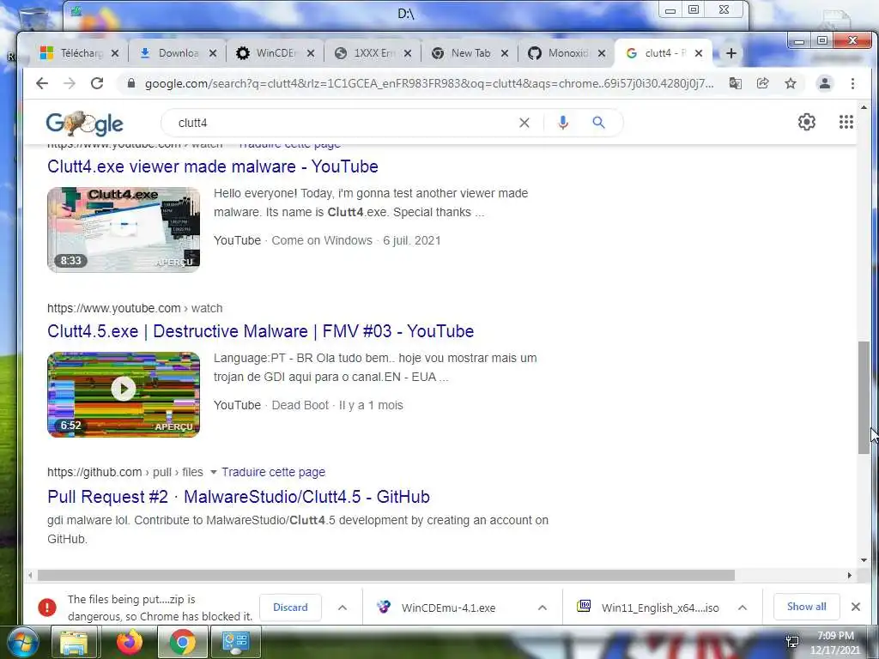This screenshot has height=659, width=879.
Task: Click the padlock site info icon
Action: [x=131, y=83]
